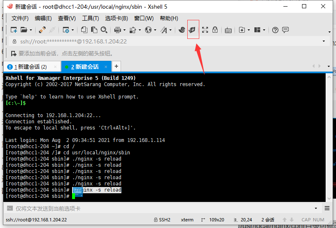Click terminal scrollbar up arrow
The width and height of the screenshot is (336, 228).
[x=329, y=77]
